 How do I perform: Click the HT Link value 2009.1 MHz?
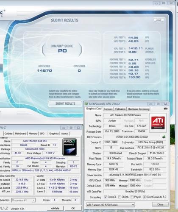point(22,192)
